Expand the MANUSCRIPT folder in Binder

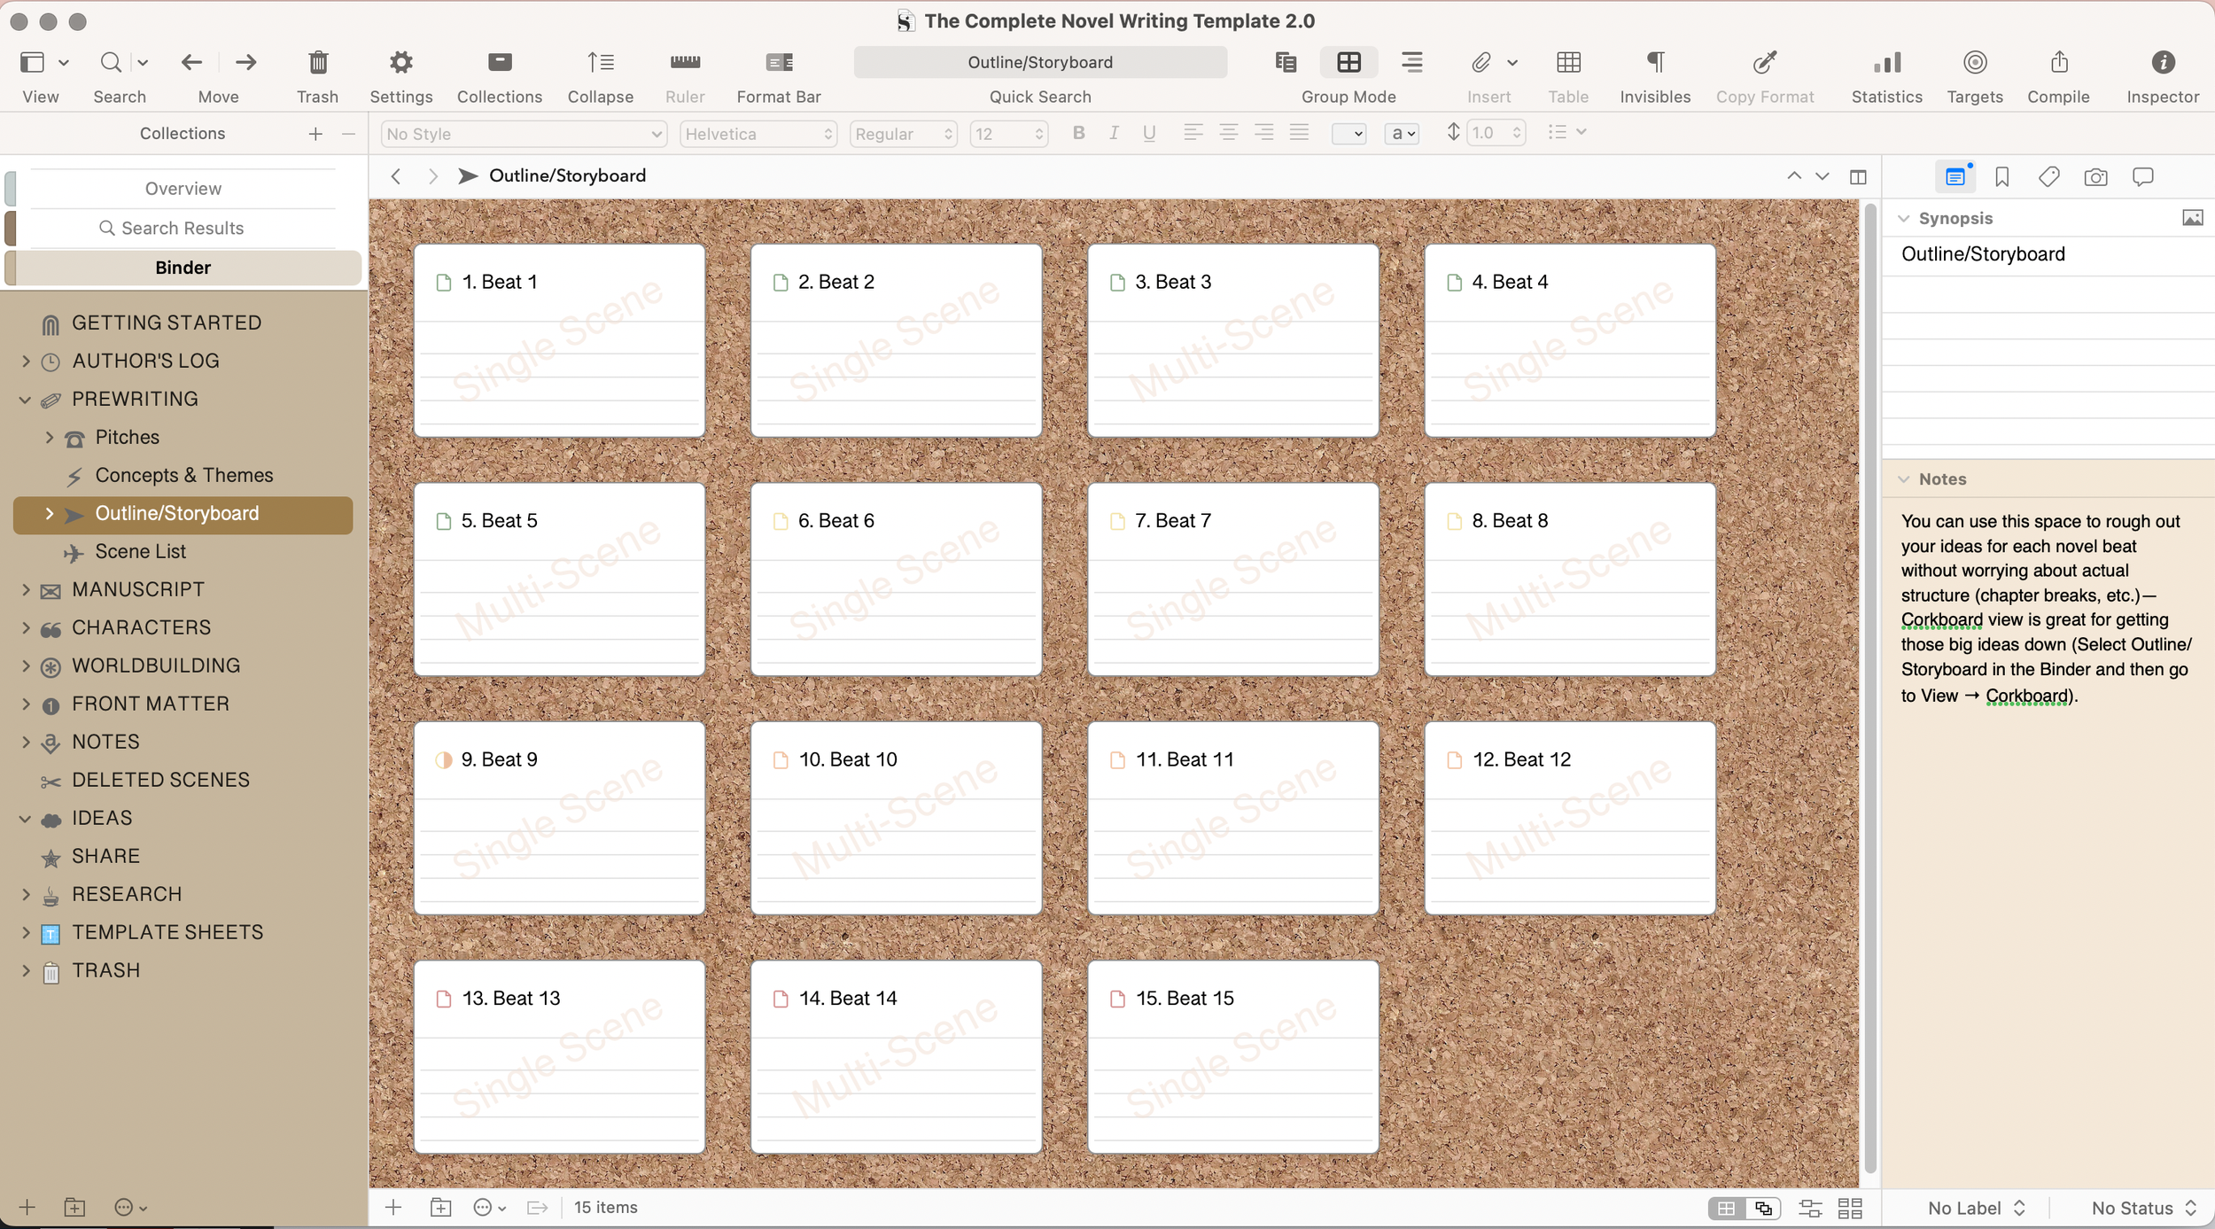coord(26,590)
